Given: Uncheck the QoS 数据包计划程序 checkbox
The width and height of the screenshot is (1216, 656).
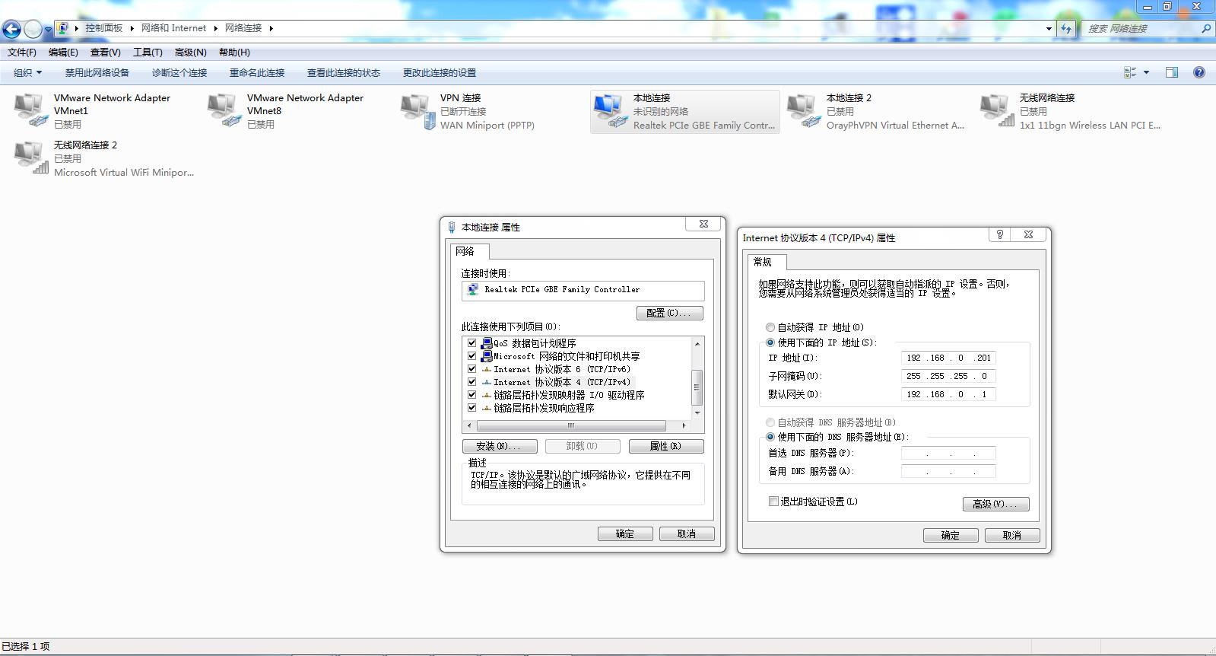Looking at the screenshot, I should (x=471, y=343).
